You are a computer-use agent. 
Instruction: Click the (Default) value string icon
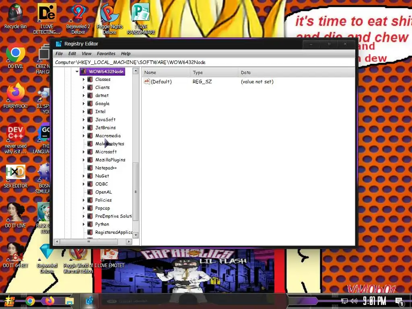click(146, 81)
